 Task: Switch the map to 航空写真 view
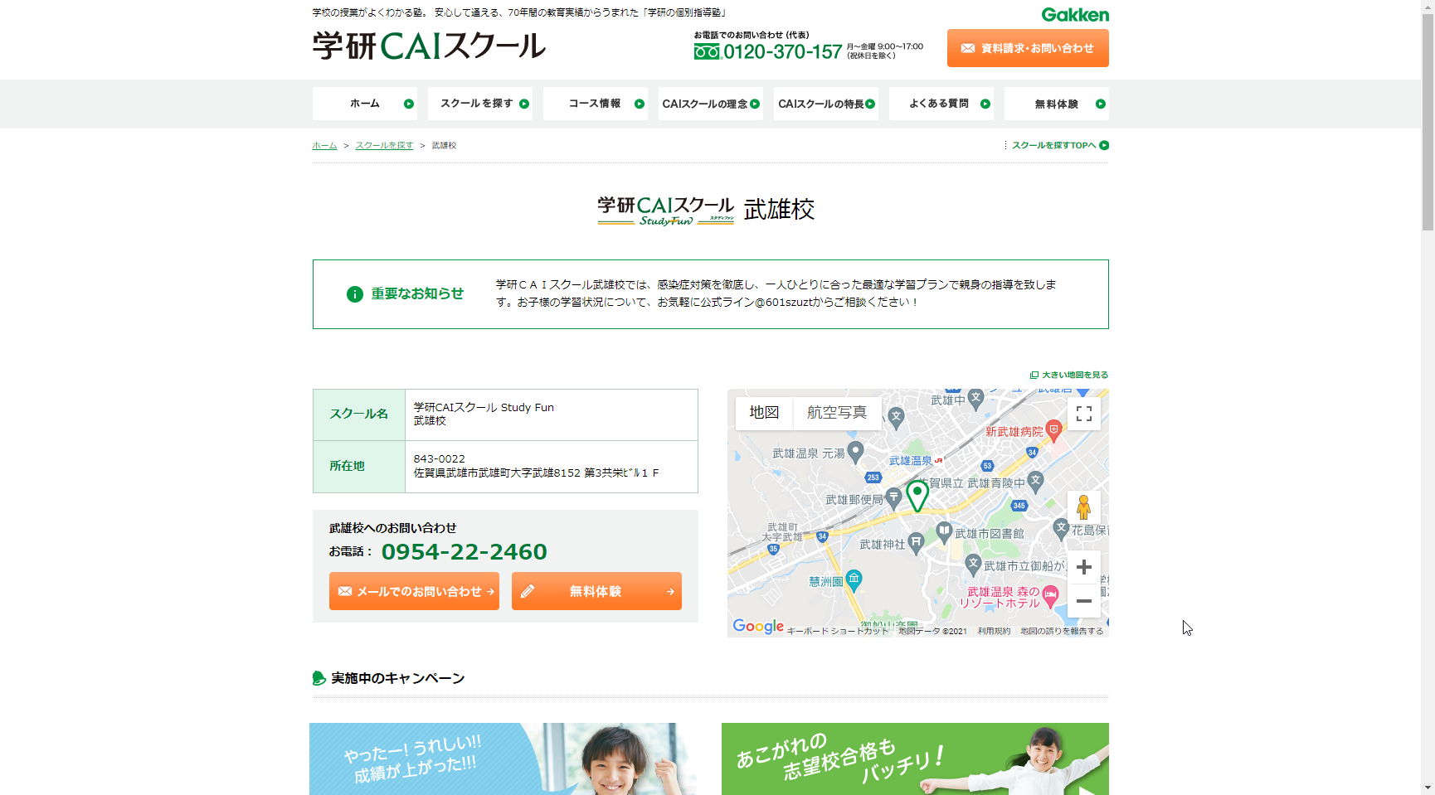click(x=837, y=413)
